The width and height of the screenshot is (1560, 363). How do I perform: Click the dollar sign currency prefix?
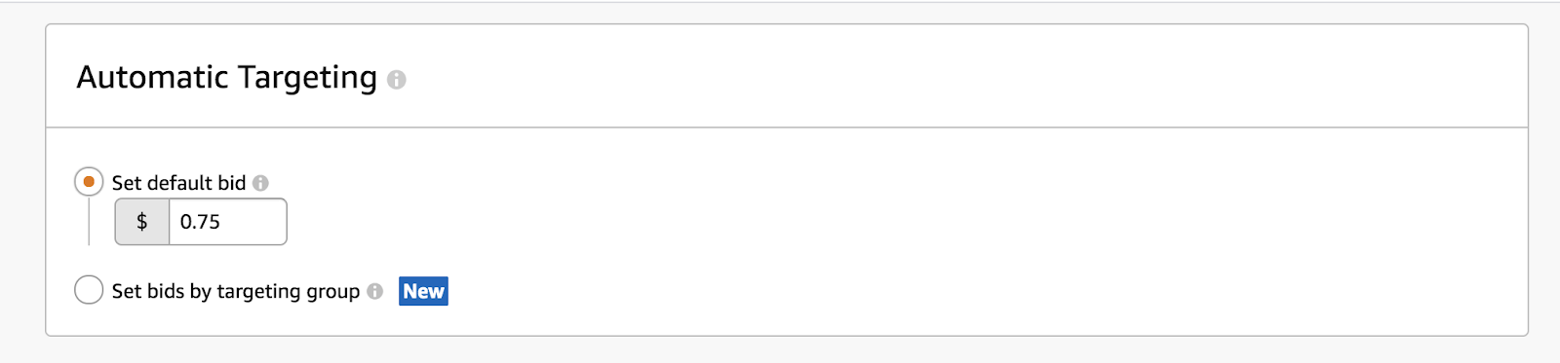[x=142, y=222]
